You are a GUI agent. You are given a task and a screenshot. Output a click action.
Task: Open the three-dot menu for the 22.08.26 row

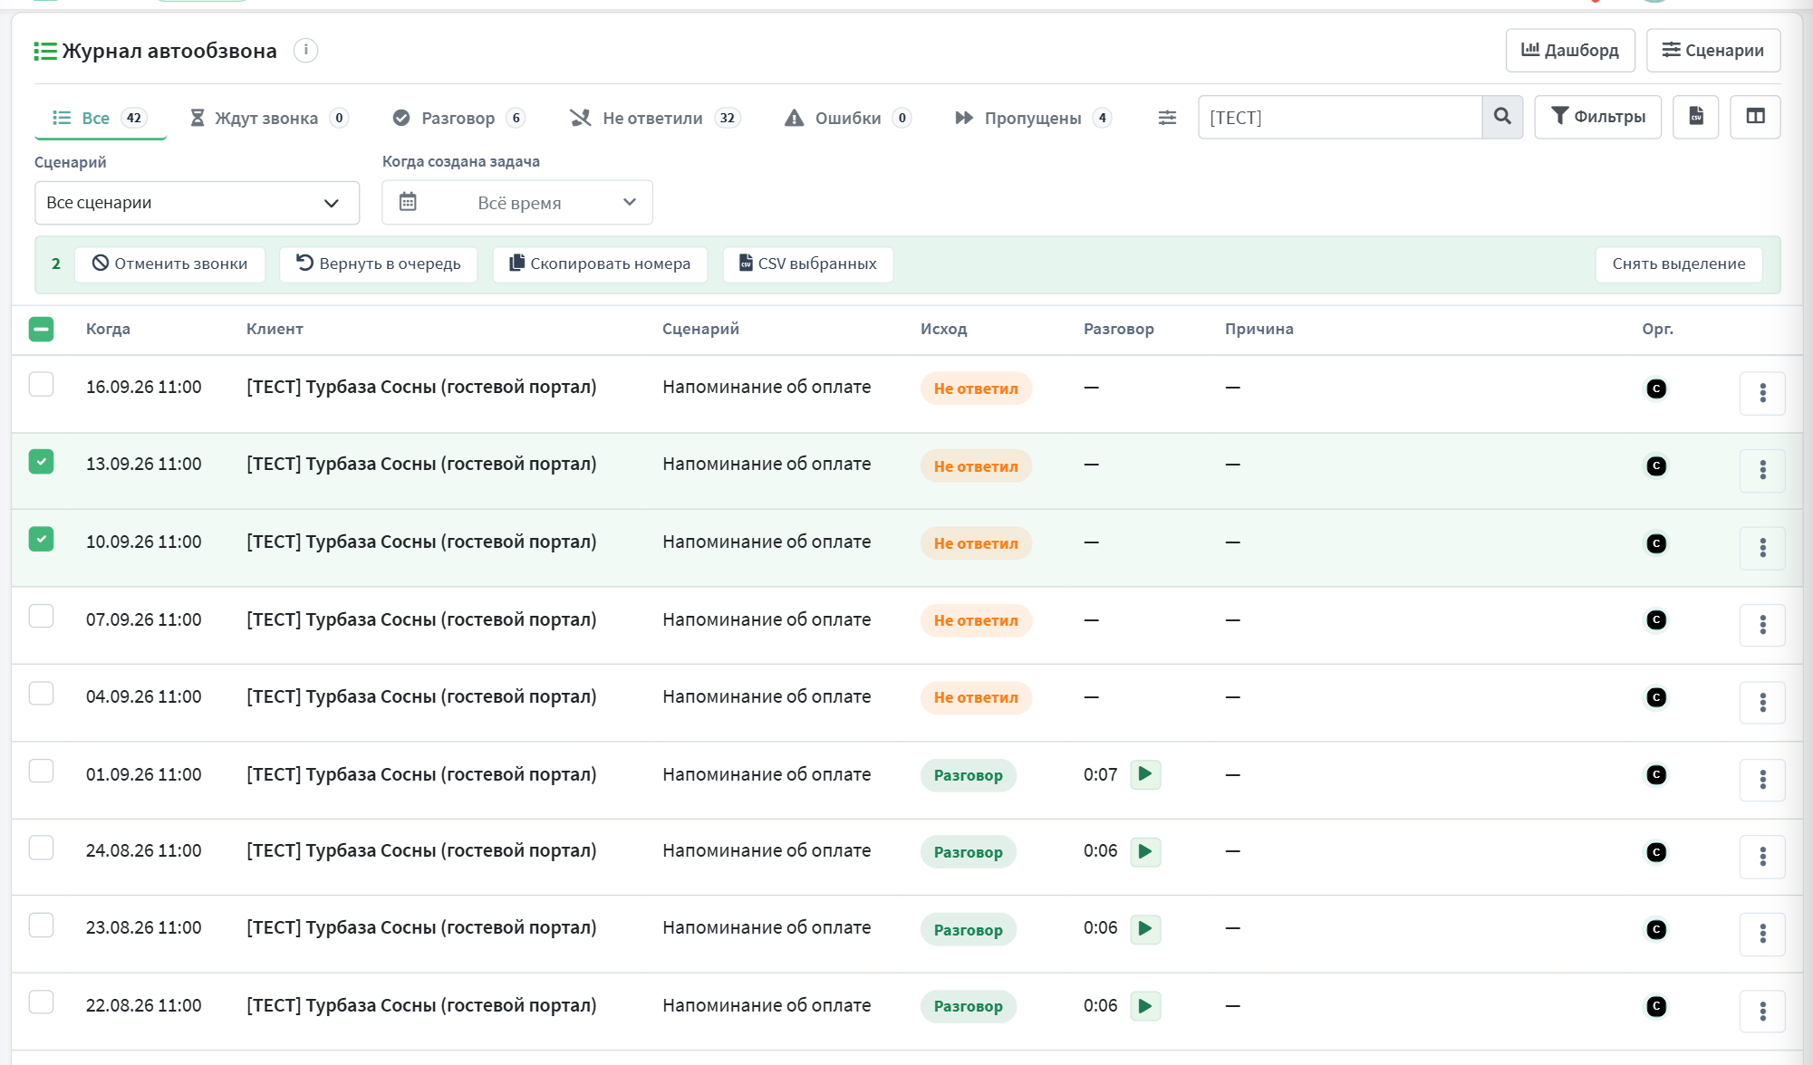pos(1762,1012)
